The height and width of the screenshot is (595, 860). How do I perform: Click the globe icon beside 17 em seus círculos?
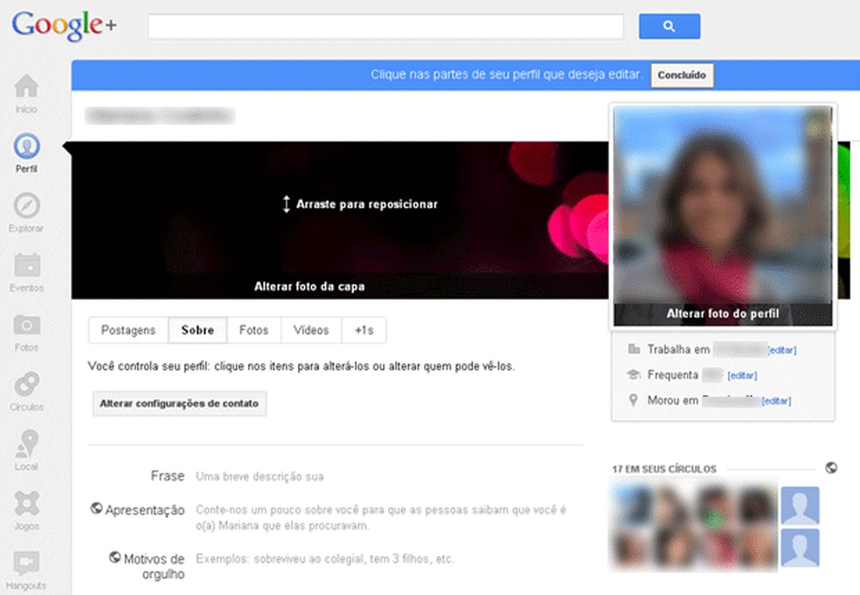pos(831,467)
